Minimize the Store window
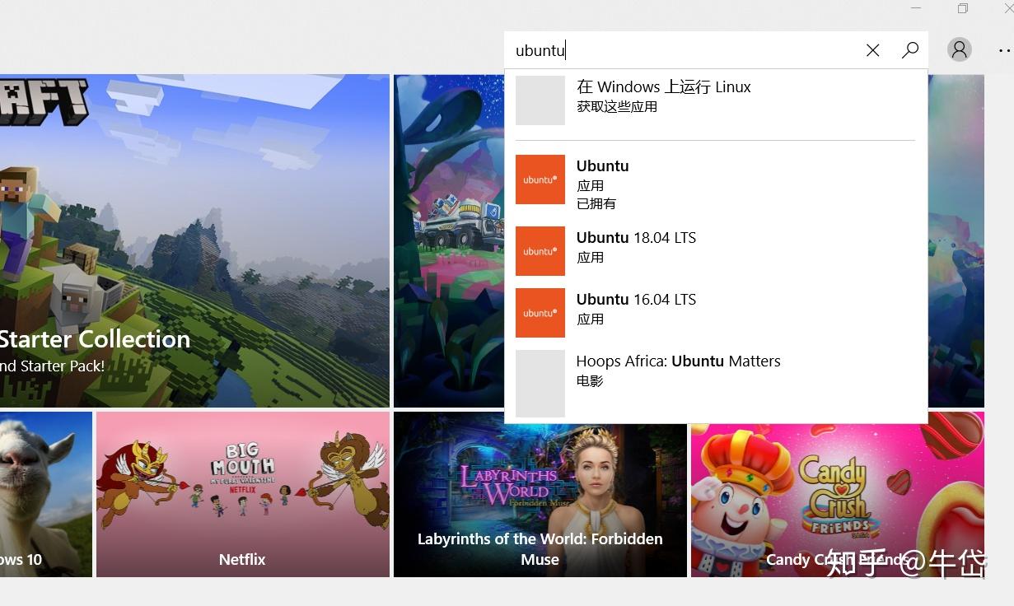This screenshot has height=606, width=1014. [x=916, y=8]
